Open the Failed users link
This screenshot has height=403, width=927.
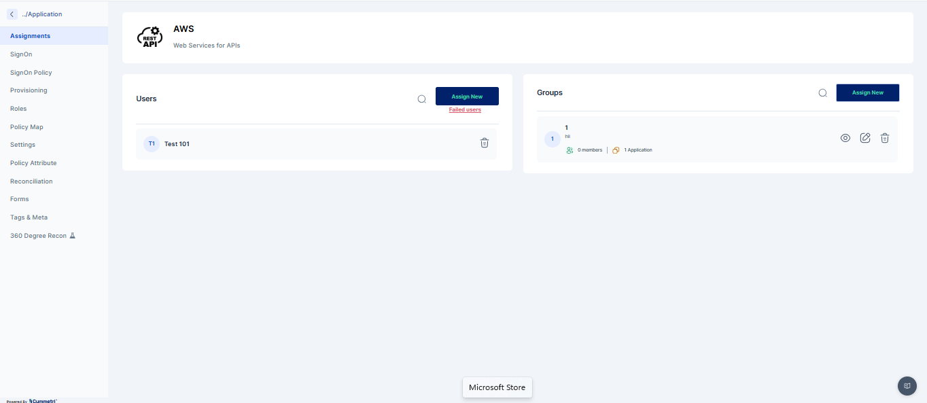465,110
